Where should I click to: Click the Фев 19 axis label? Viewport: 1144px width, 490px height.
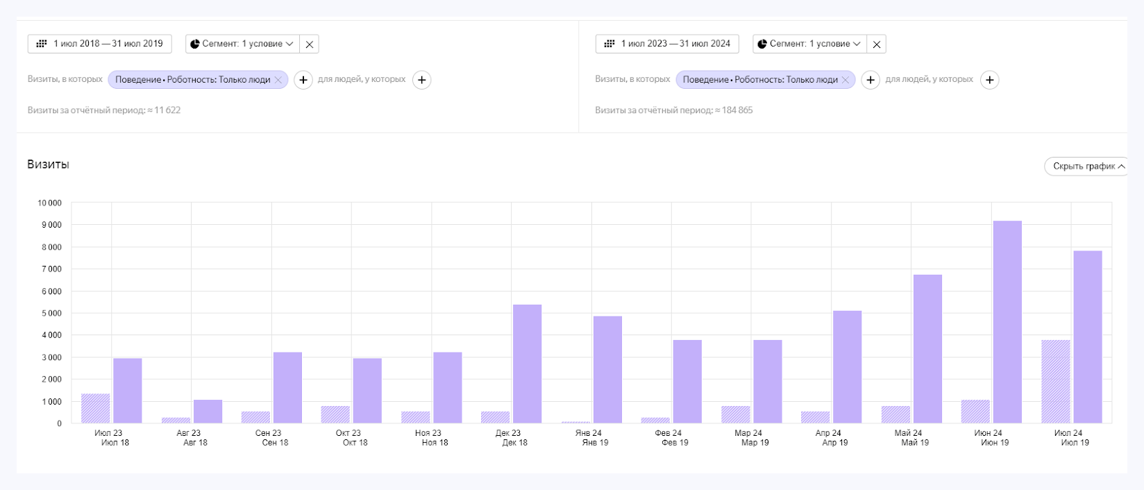(x=675, y=443)
